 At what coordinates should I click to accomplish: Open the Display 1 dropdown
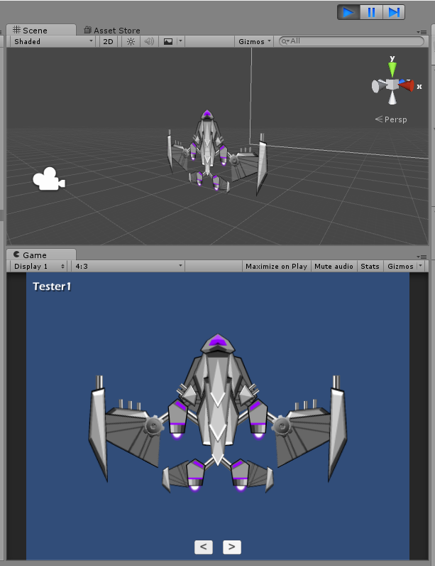click(40, 267)
